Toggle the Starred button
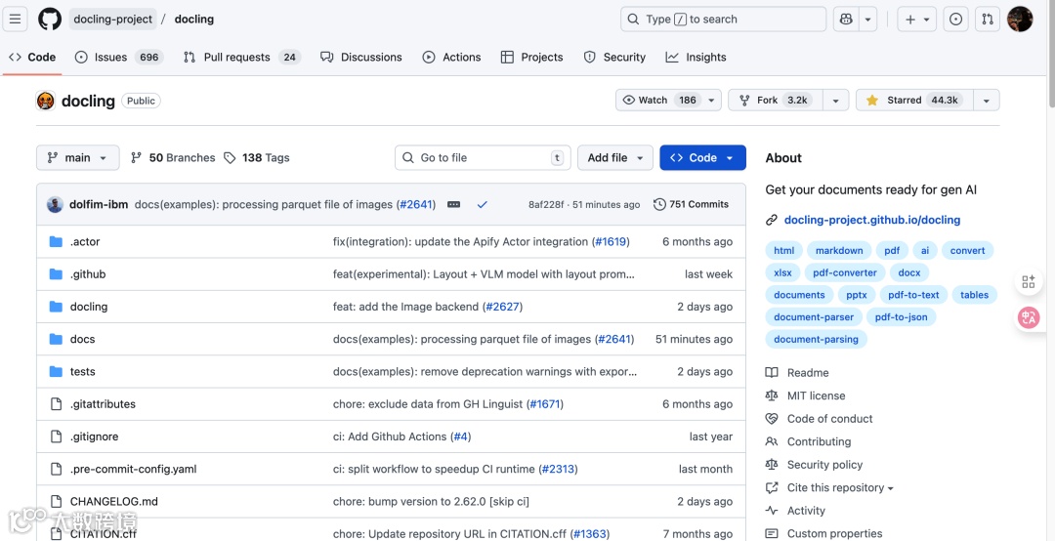The width and height of the screenshot is (1055, 541). [913, 101]
